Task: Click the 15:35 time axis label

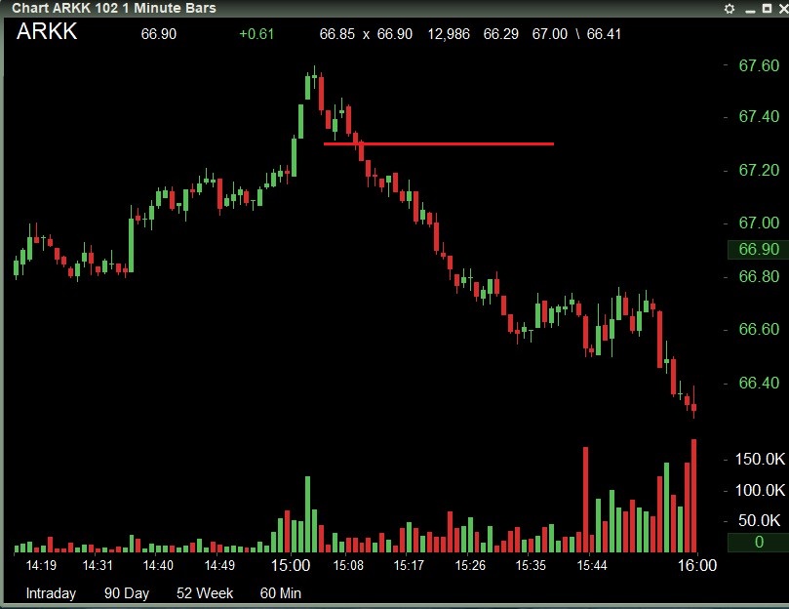Action: point(531,566)
